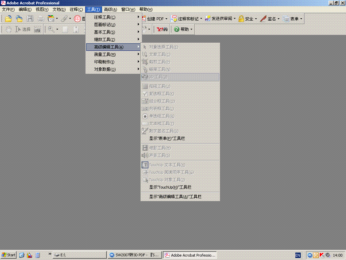Image resolution: width=346 pixels, height=260 pixels.
Task: Expand 缩放工具 submenu item
Action: tap(113, 39)
